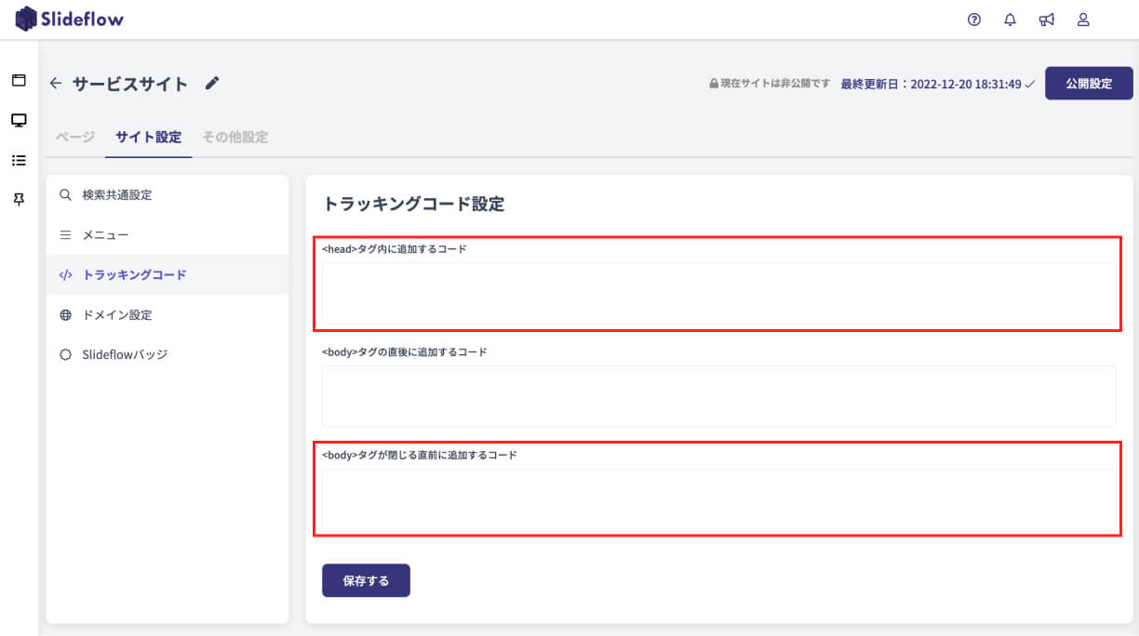Open the list icon in left sidebar
The image size is (1139, 636).
[19, 160]
